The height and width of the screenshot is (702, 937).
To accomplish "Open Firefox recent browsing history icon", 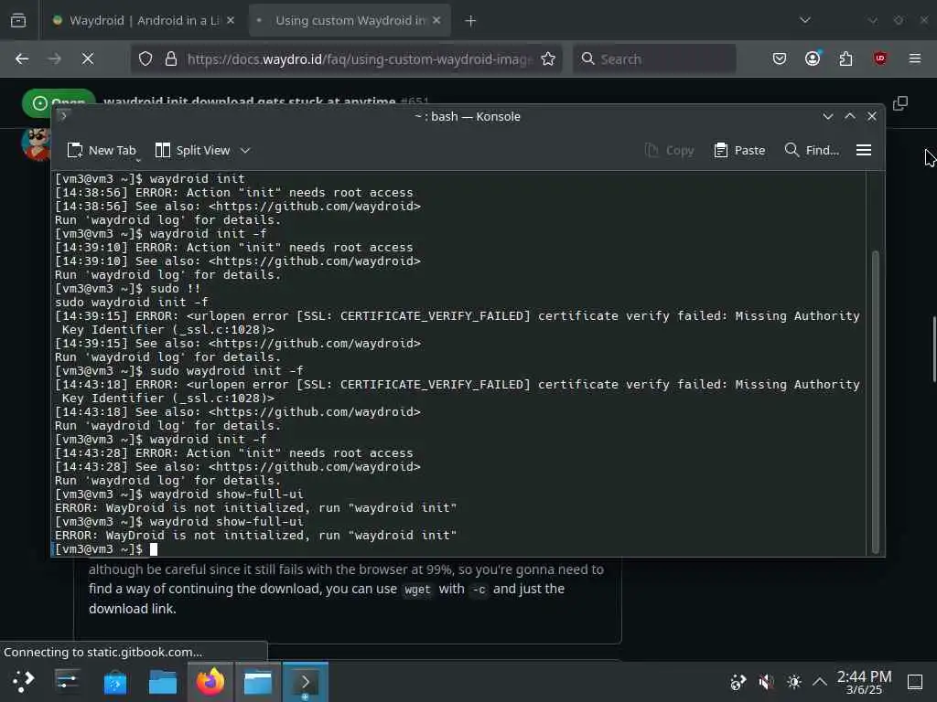I will coord(18,20).
